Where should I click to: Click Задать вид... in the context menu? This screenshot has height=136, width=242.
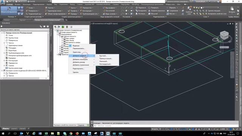pyautogui.click(x=77, y=52)
